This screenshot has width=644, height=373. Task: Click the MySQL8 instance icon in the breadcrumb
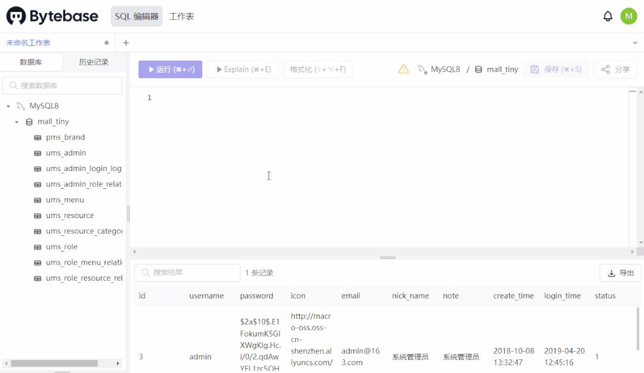pos(421,69)
